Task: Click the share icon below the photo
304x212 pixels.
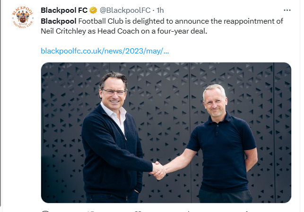Action: click(246, 212)
